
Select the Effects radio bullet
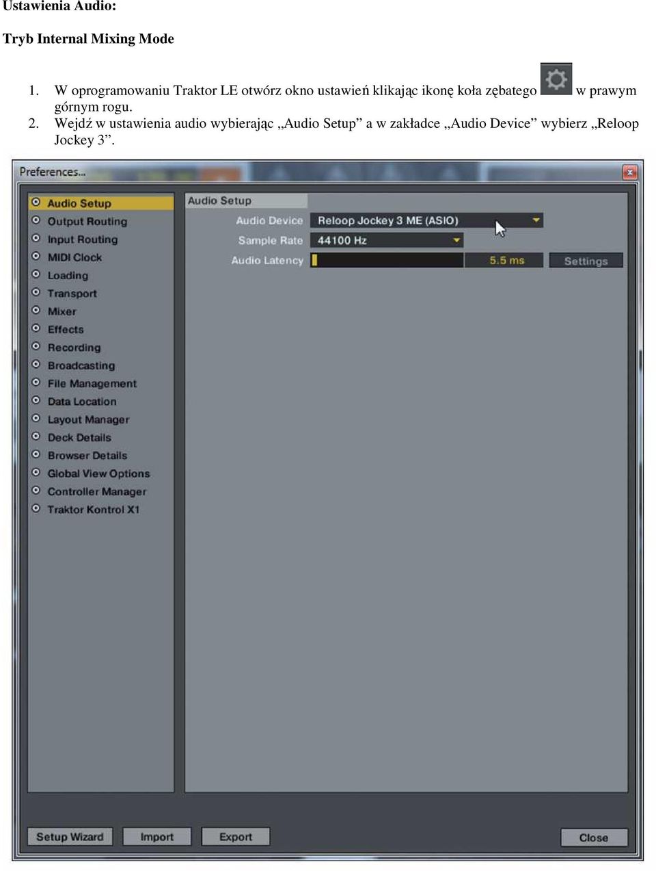point(36,328)
